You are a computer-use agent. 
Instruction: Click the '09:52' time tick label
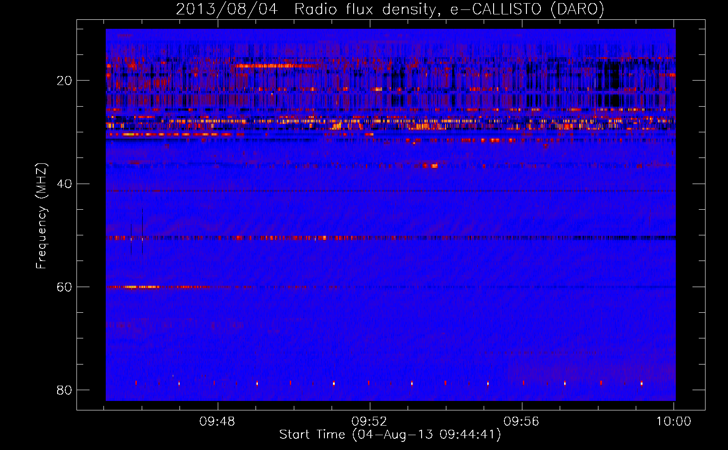click(x=369, y=422)
